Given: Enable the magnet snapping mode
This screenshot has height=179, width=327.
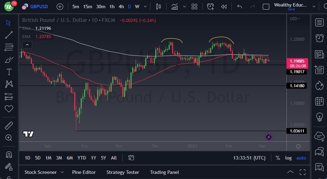Looking at the screenshot, I should [9, 154].
